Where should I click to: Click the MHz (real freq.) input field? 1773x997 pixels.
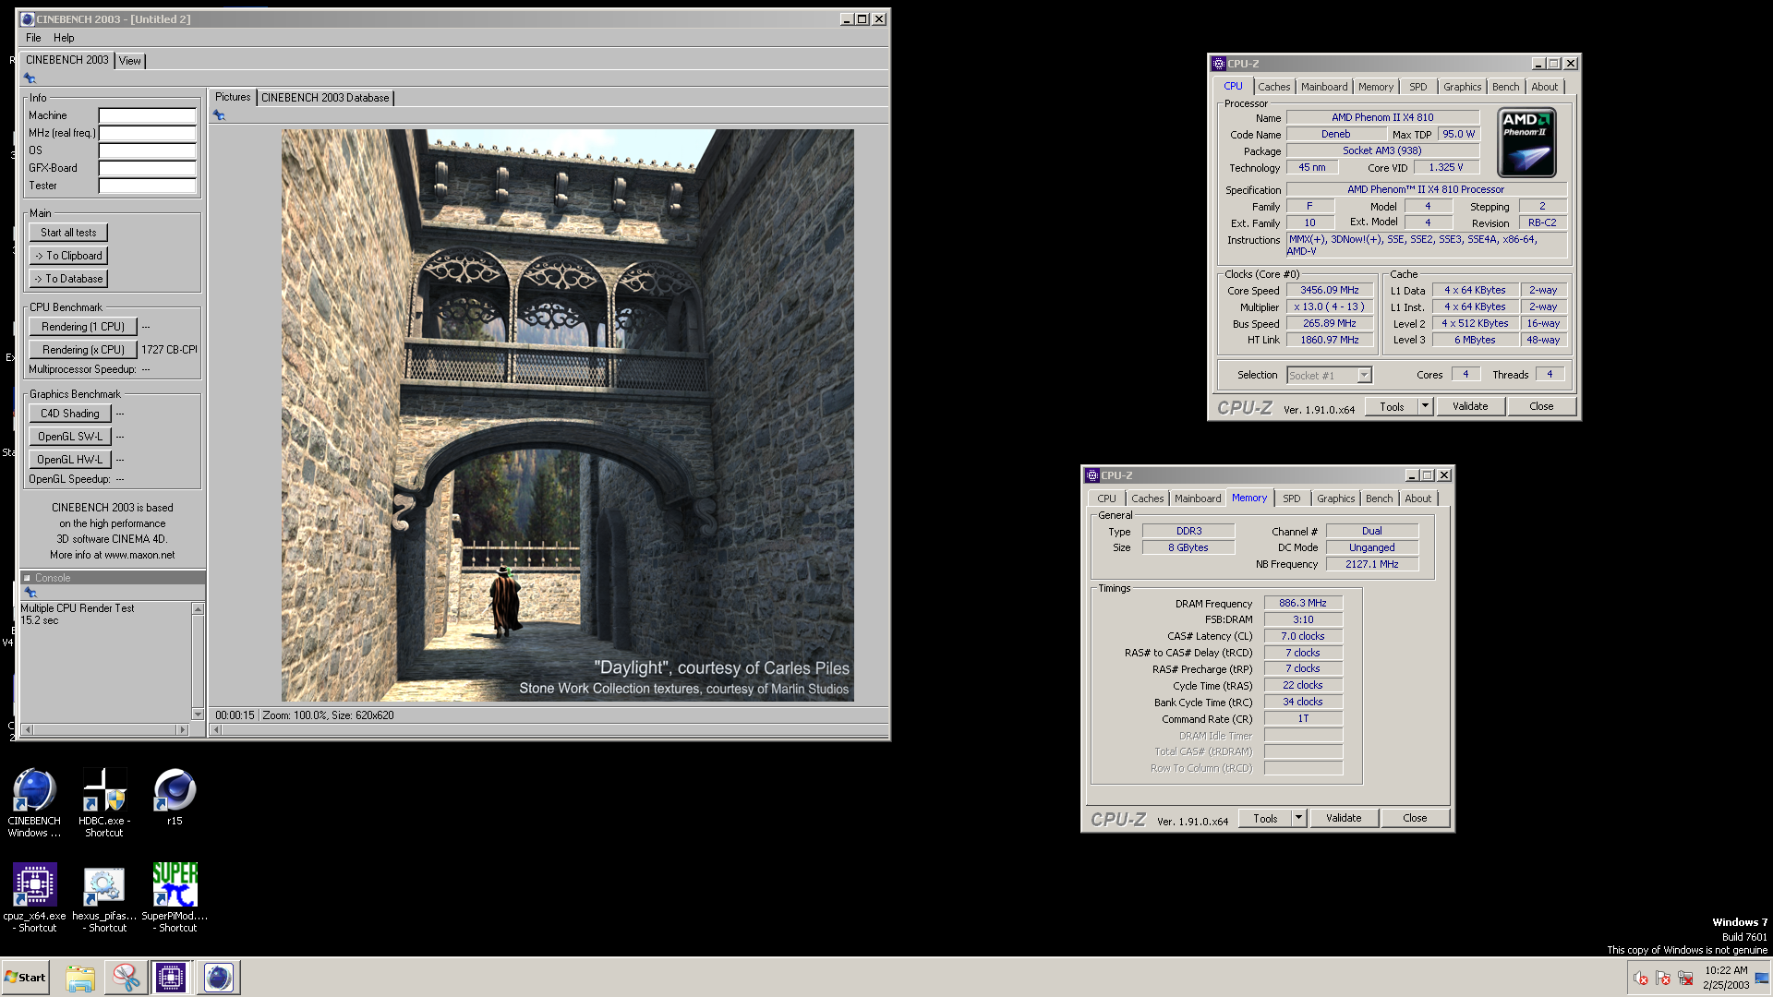(148, 134)
